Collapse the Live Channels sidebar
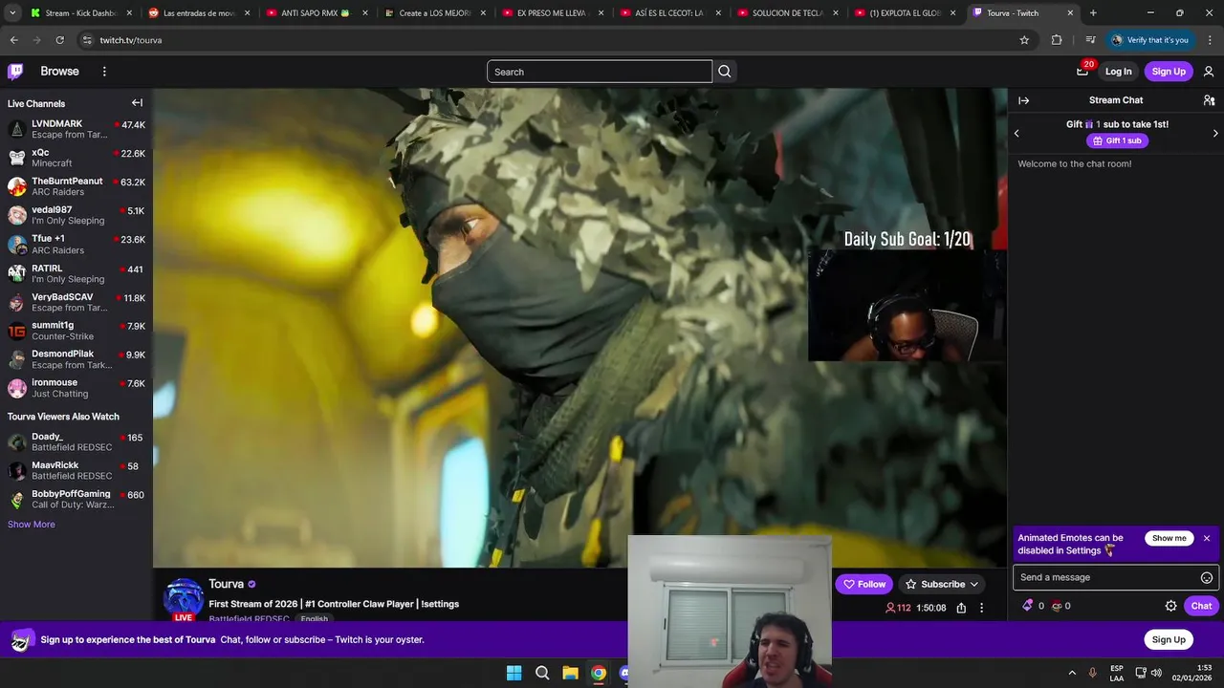 pos(137,103)
